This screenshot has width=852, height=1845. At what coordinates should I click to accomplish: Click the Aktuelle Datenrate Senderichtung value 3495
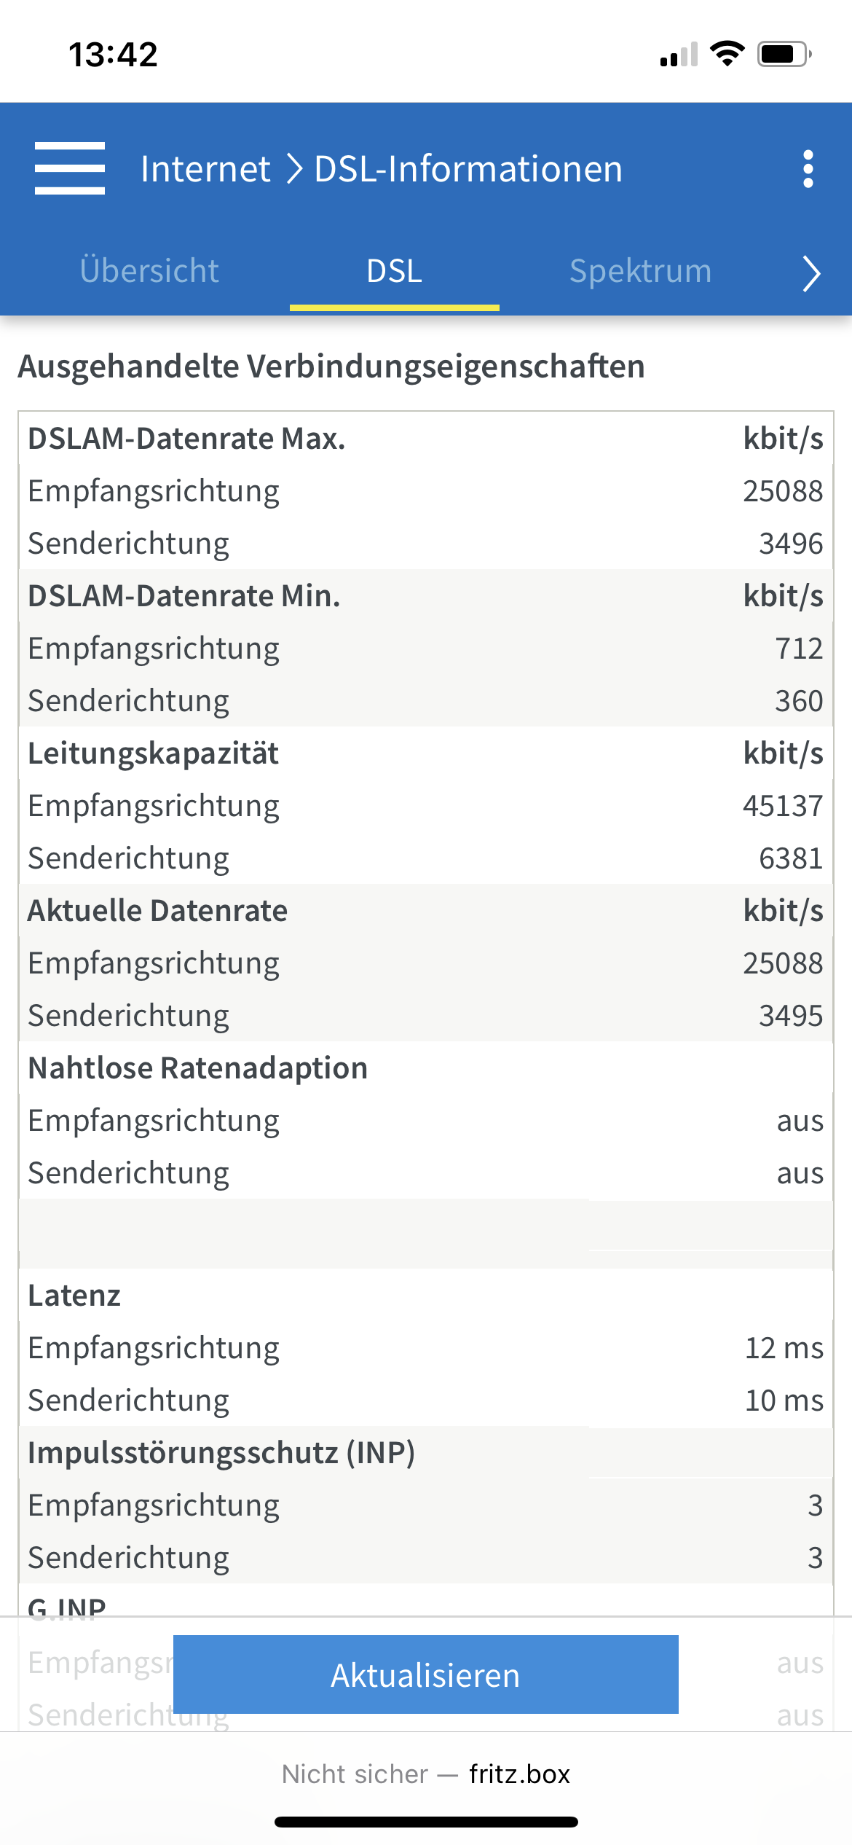791,1016
